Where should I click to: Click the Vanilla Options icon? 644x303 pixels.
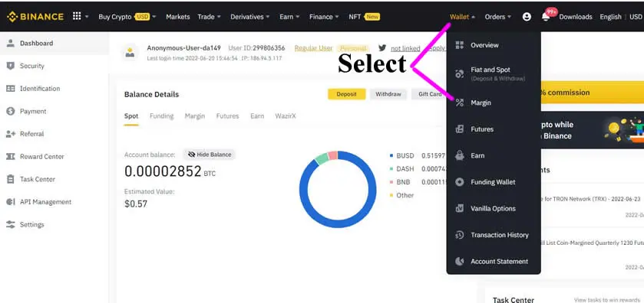click(460, 208)
